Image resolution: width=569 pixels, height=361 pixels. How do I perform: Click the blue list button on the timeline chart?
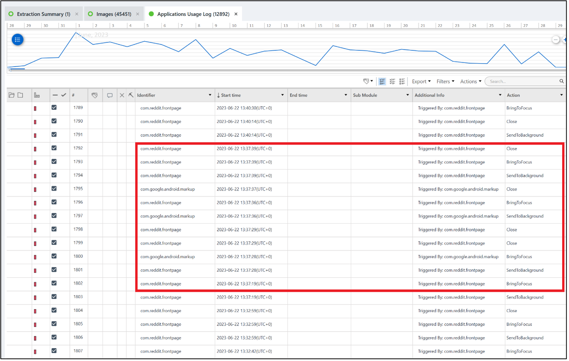17,39
